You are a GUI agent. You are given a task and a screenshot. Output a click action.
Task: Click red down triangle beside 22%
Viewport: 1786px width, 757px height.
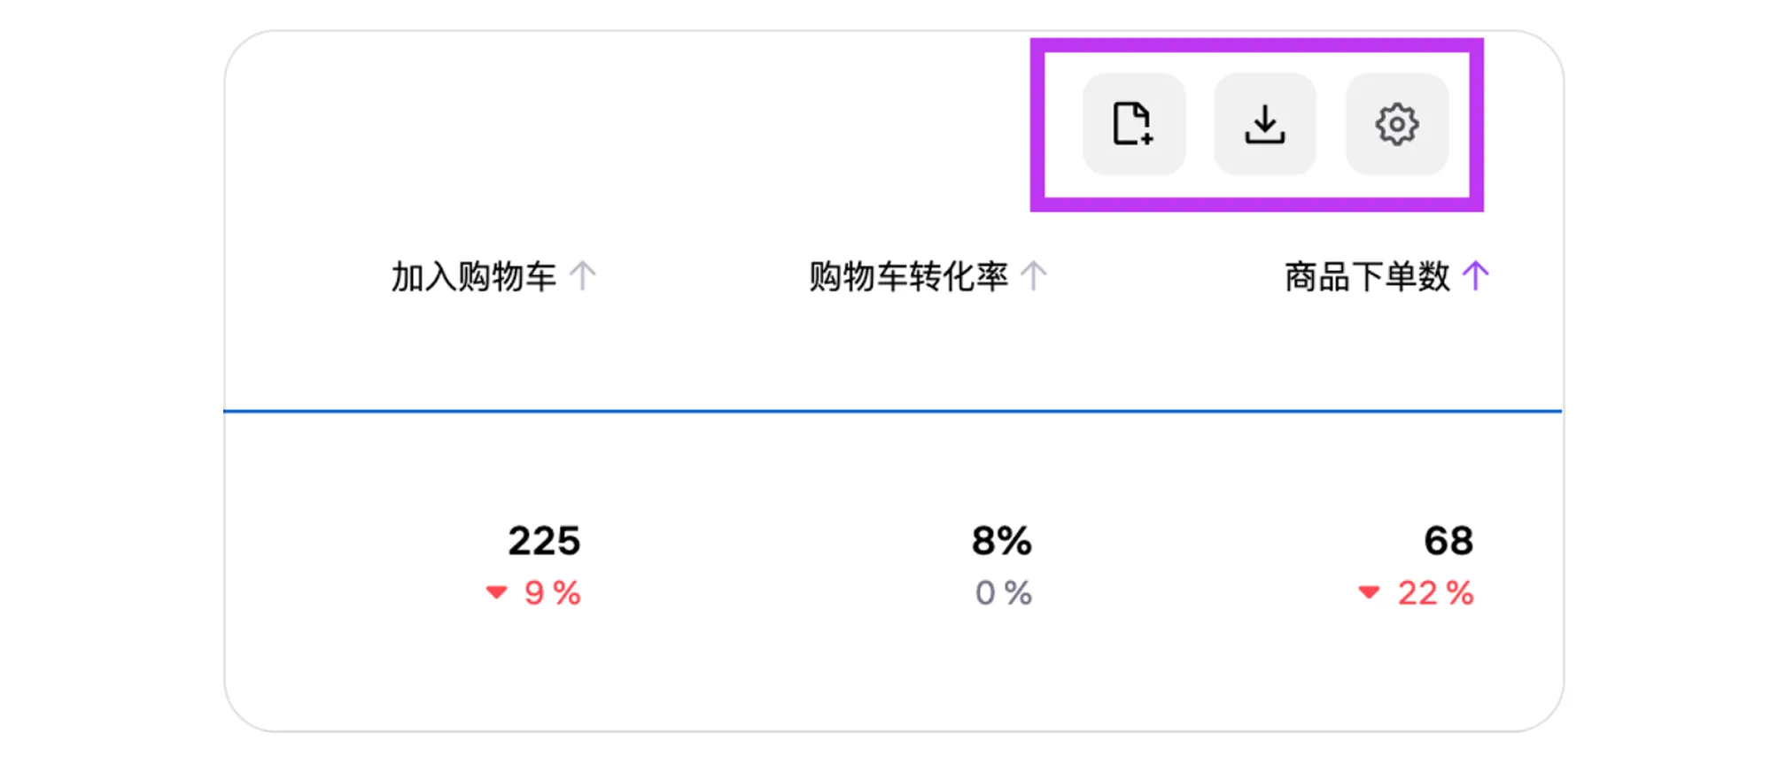(x=1369, y=592)
